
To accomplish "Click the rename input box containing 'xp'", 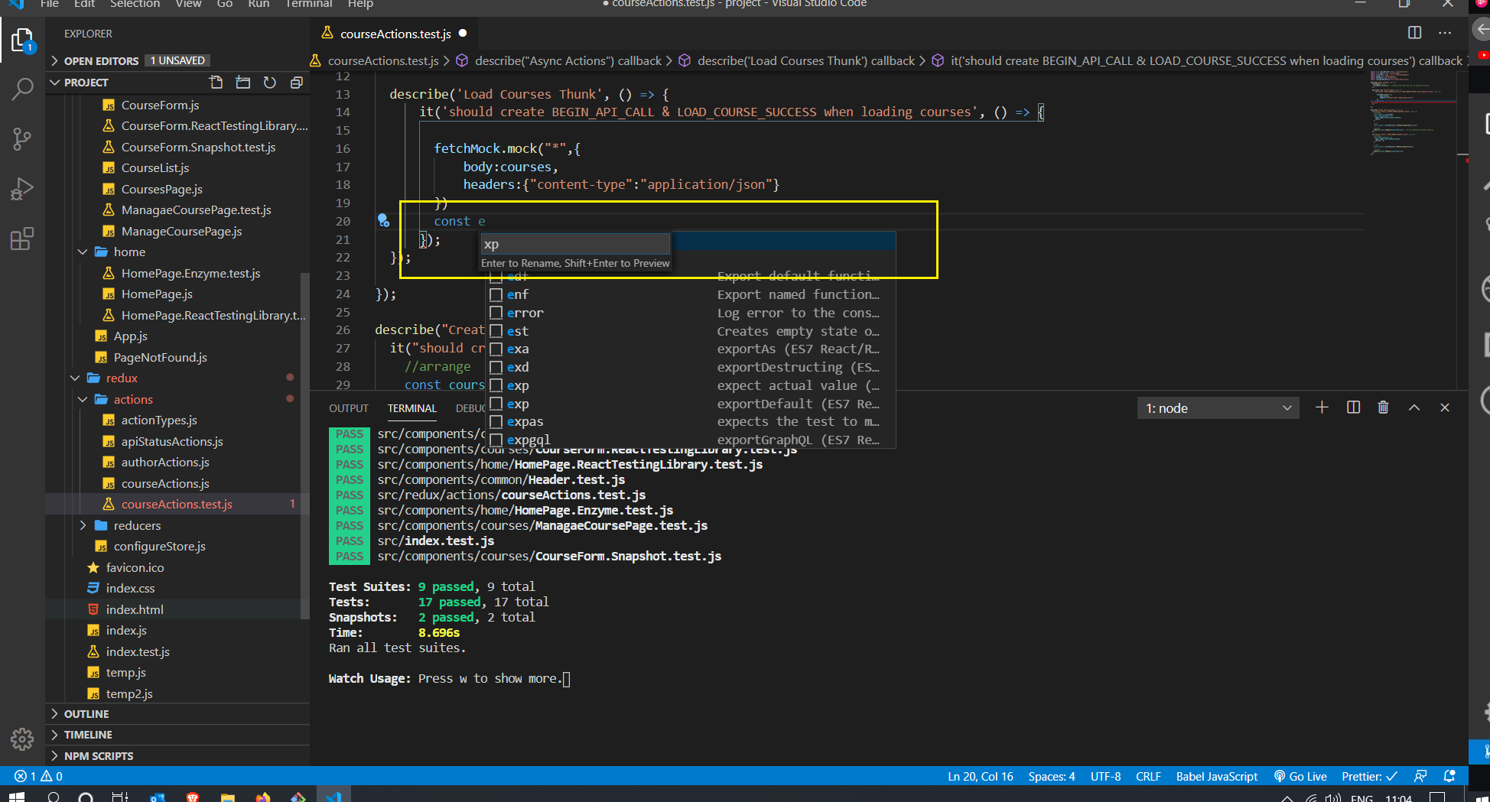I will (x=574, y=245).
